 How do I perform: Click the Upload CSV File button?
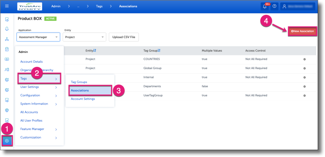124,37
